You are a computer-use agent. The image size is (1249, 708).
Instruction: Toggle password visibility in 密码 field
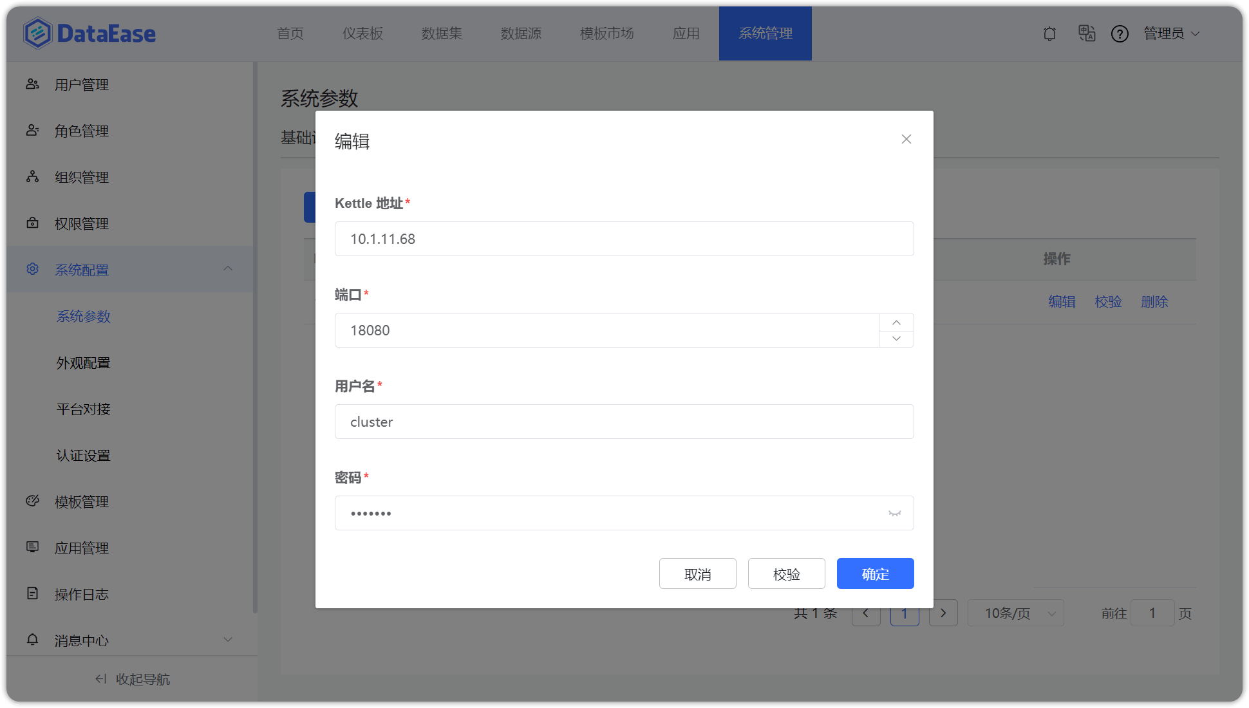coord(894,513)
